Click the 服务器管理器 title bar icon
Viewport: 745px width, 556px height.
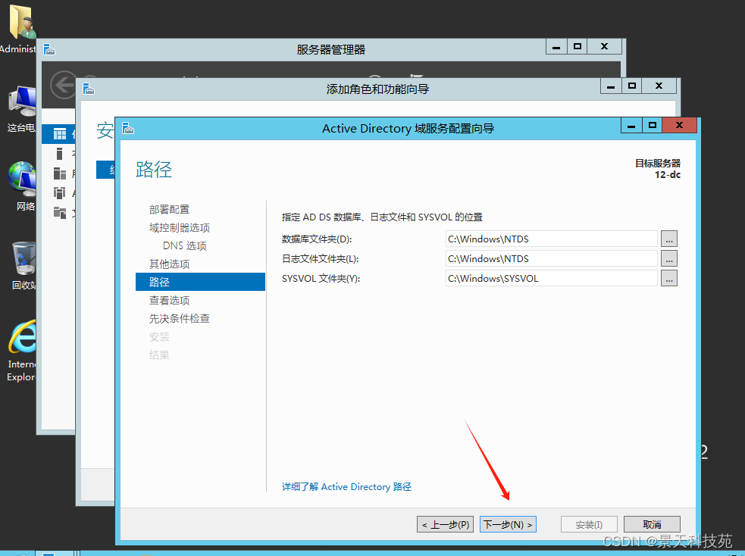click(49, 49)
